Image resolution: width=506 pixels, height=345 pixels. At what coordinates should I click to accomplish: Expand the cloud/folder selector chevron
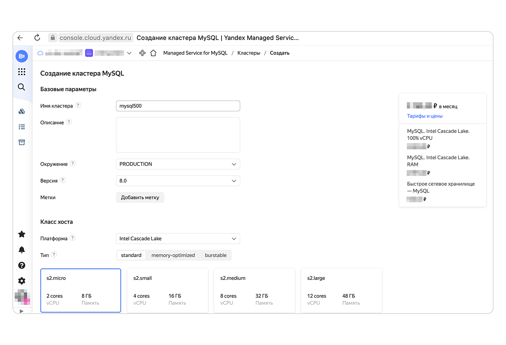point(129,53)
